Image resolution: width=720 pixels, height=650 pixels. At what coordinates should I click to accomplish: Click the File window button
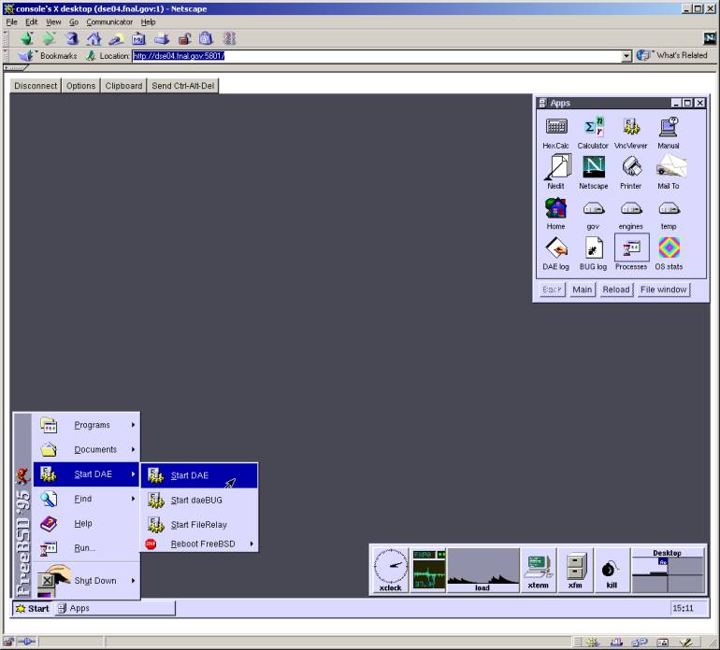pyautogui.click(x=664, y=290)
